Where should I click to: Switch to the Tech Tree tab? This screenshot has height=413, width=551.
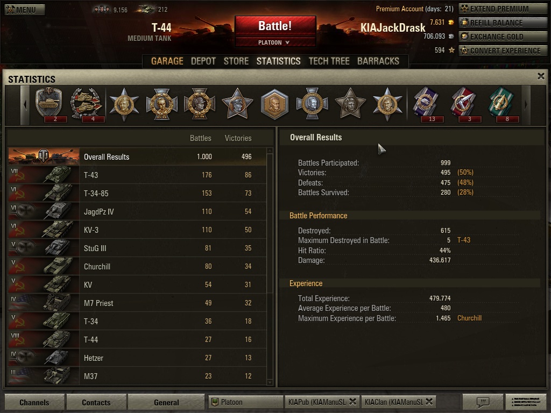tap(329, 61)
